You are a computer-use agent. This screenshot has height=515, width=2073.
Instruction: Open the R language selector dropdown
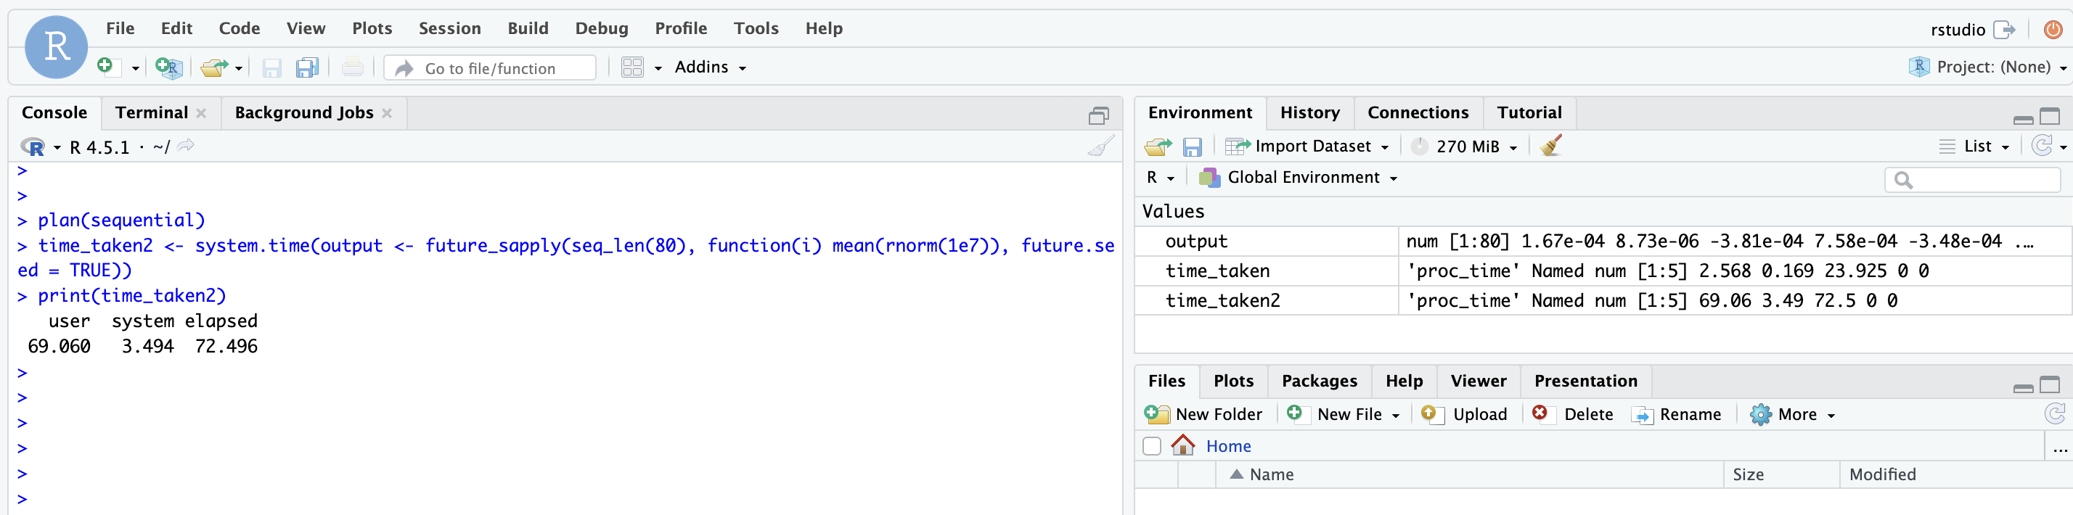pos(1161,178)
